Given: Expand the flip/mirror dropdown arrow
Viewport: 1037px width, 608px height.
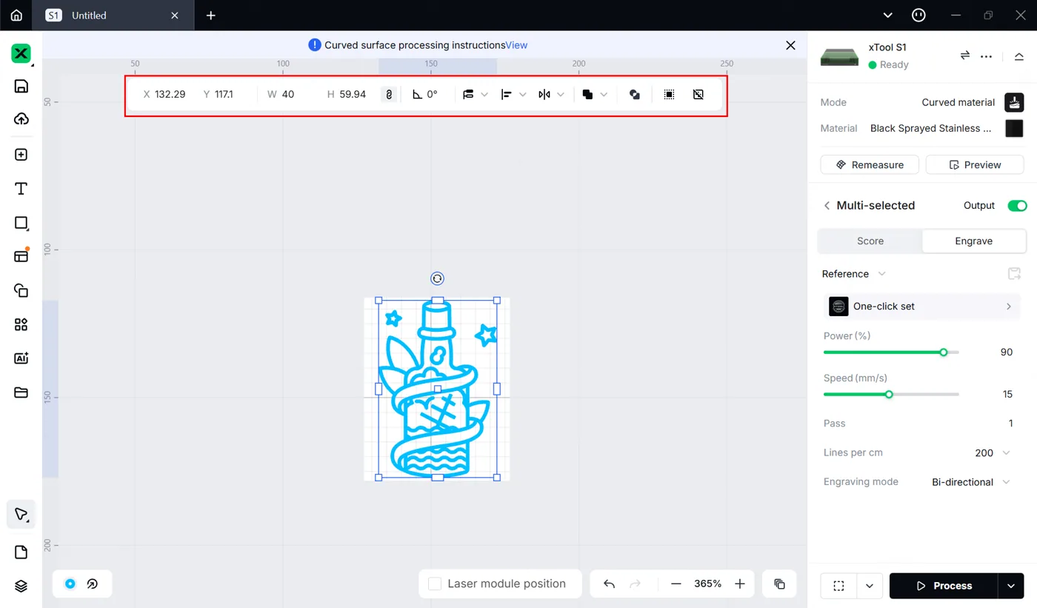Looking at the screenshot, I should tap(561, 95).
